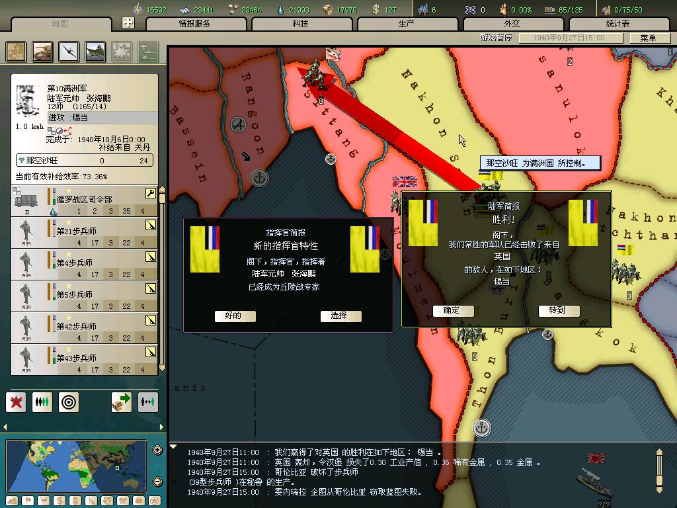The width and height of the screenshot is (677, 508).
Task: Click the message log scrollbar up arrow
Action: coord(659,452)
